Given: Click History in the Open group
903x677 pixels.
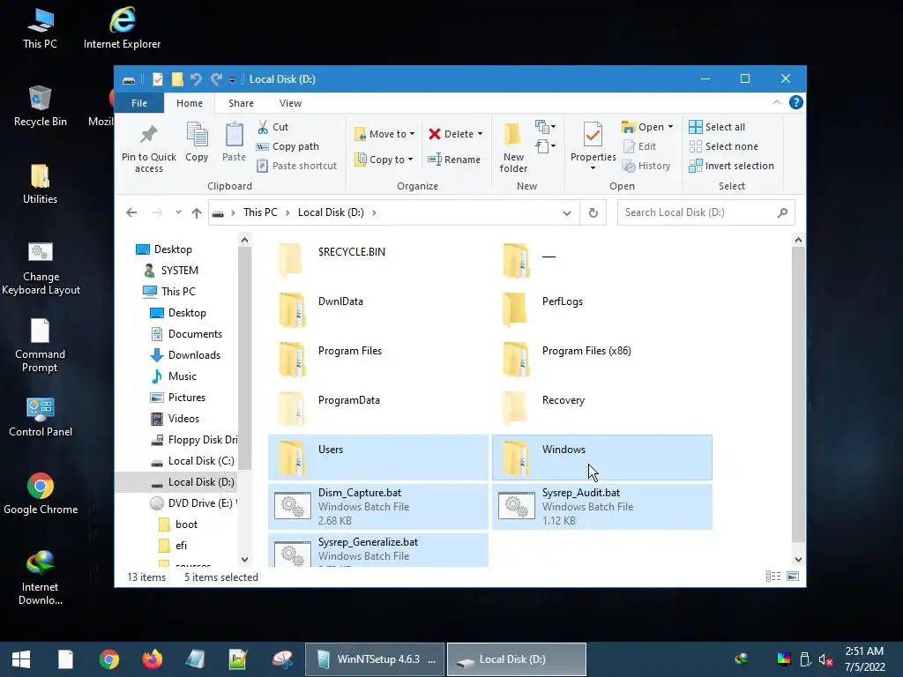Looking at the screenshot, I should coord(646,166).
